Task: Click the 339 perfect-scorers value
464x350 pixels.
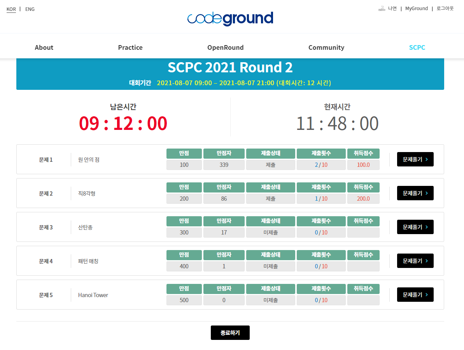Action: pyautogui.click(x=224, y=165)
